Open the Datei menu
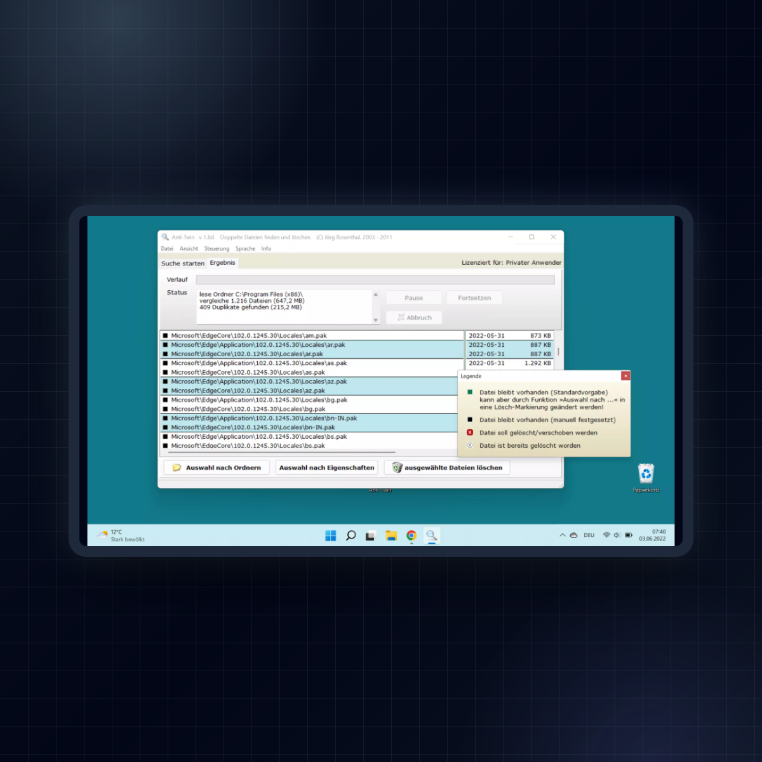This screenshot has height=762, width=762. tap(167, 249)
